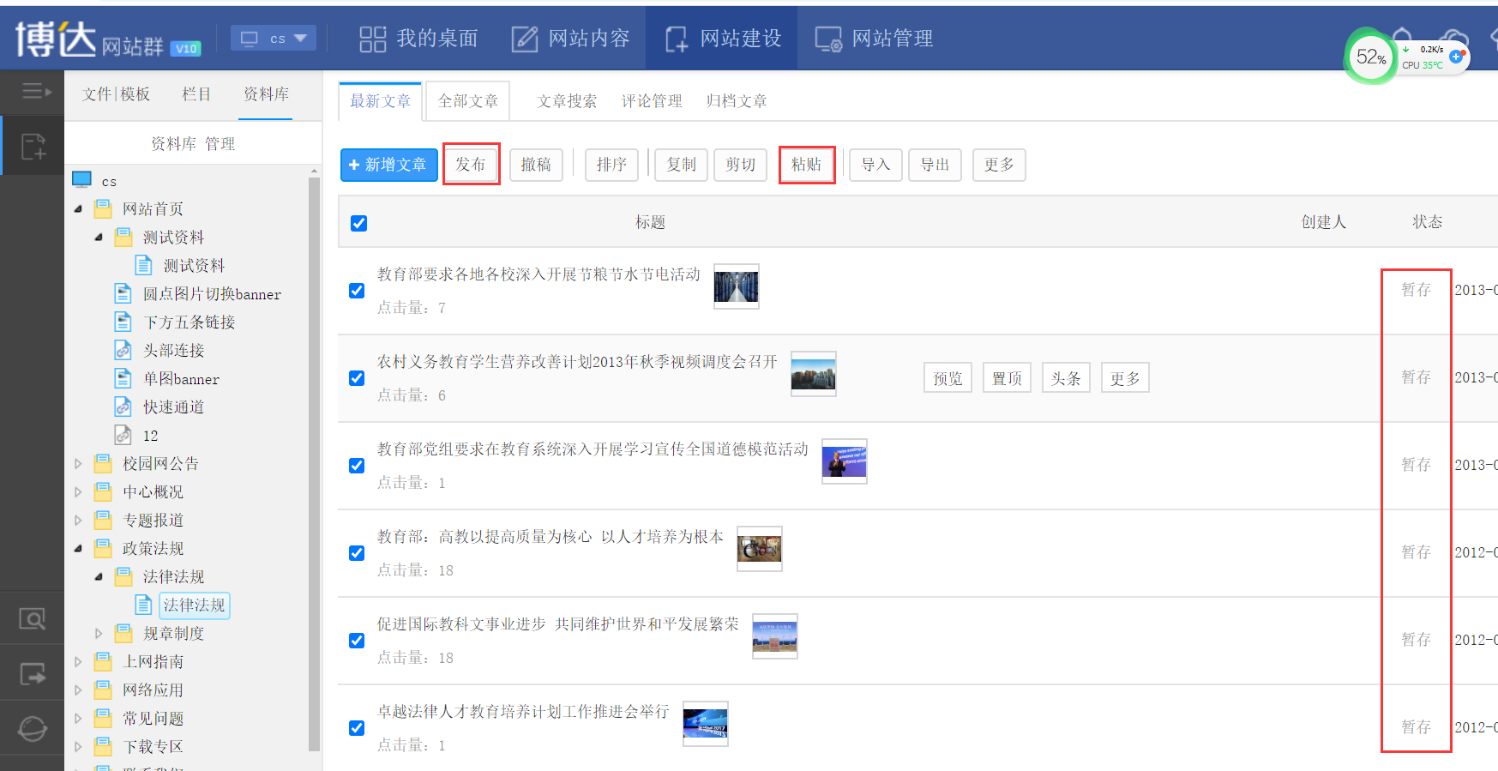Open the add-file sidebar icon

click(33, 147)
